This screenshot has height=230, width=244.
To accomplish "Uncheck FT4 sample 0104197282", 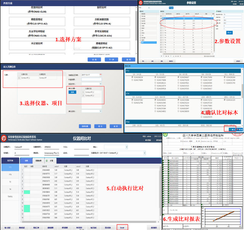I will point(132,100).
